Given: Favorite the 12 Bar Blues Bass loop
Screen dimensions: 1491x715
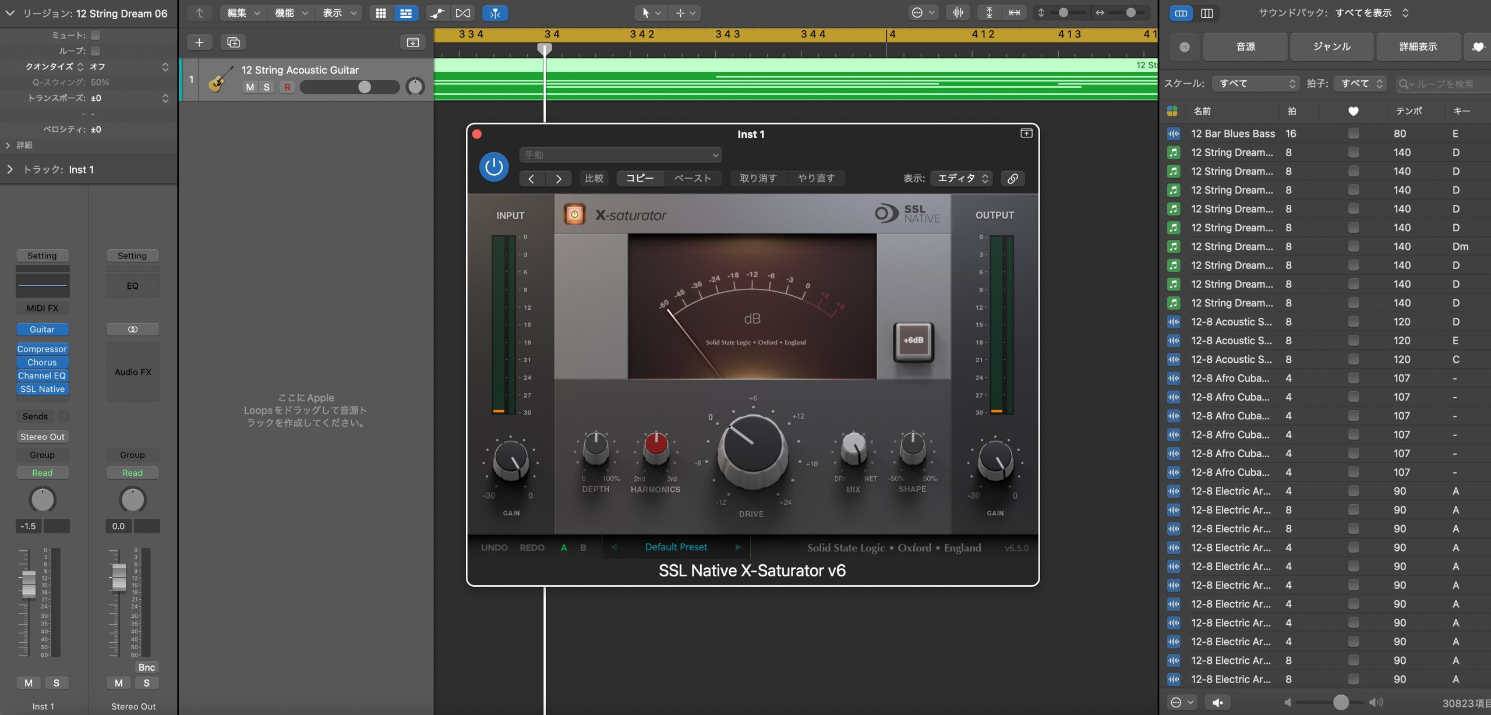Looking at the screenshot, I should pyautogui.click(x=1354, y=133).
